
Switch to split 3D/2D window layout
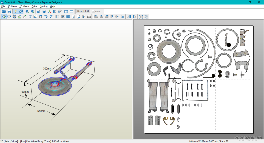pos(66,11)
